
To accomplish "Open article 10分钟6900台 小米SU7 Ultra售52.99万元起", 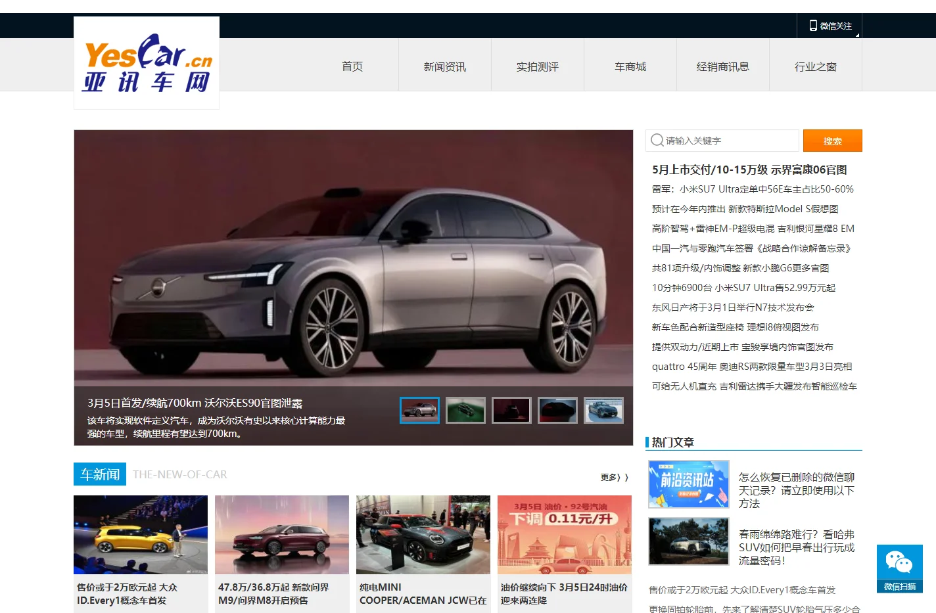I will coord(743,288).
